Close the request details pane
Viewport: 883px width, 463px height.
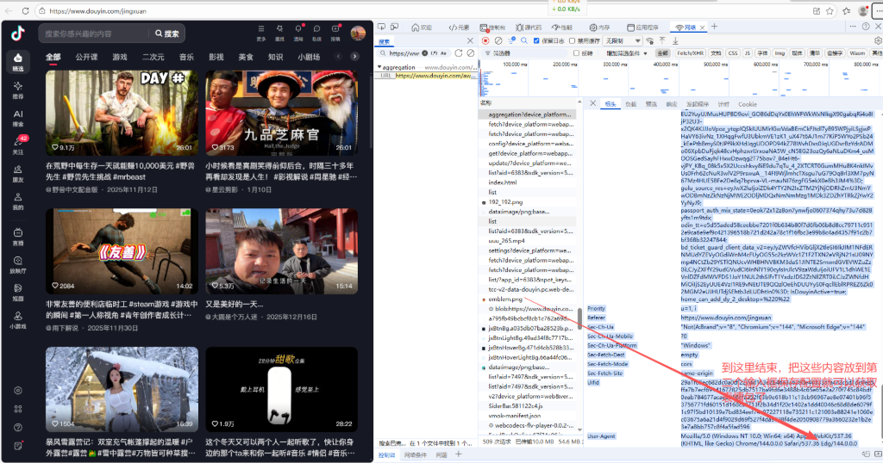592,103
